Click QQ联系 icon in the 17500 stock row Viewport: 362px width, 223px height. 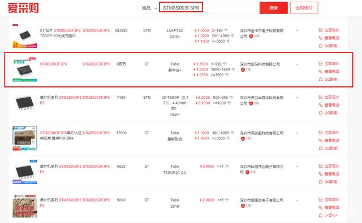[321, 148]
